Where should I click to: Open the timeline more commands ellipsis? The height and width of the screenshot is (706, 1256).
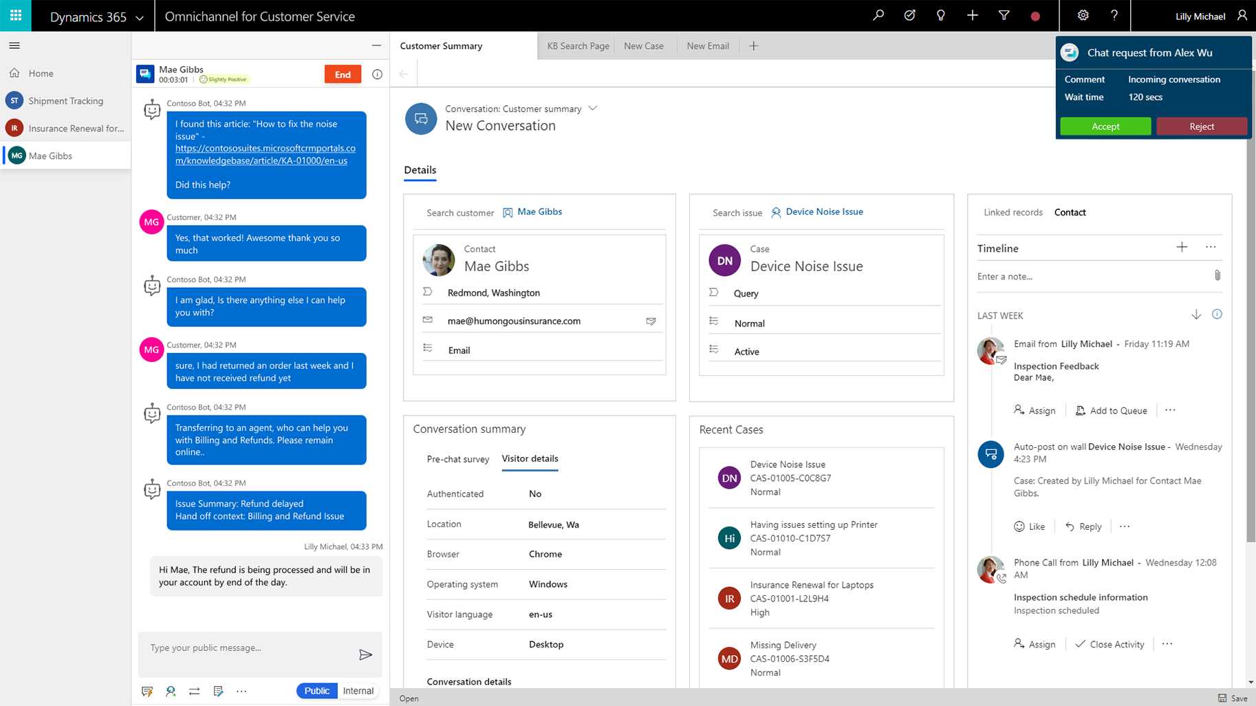pos(1211,247)
